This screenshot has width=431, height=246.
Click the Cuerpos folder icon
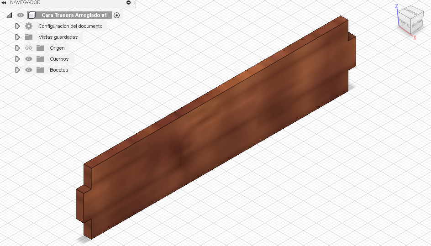[40, 59]
